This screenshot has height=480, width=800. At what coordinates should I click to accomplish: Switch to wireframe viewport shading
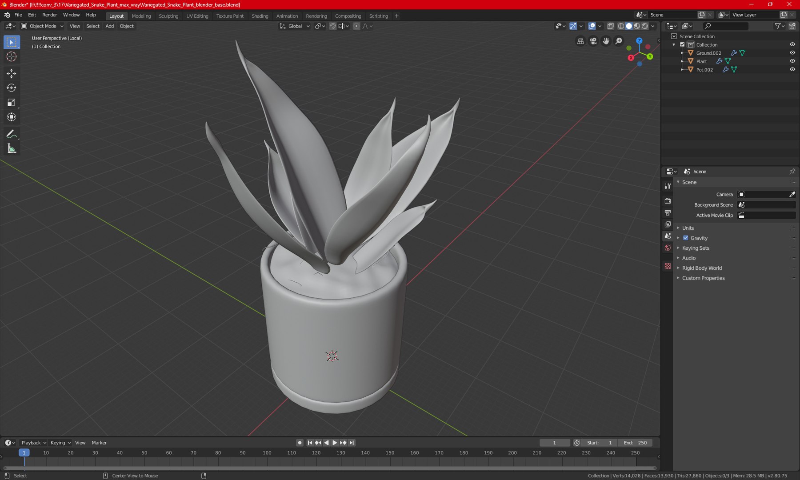(621, 26)
